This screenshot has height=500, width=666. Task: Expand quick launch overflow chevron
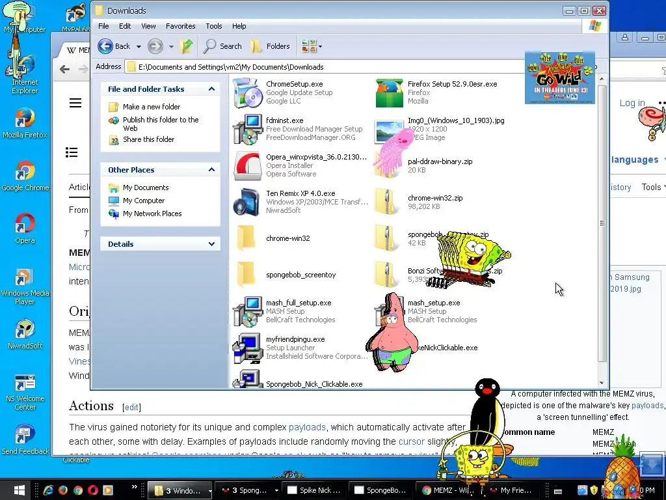134,487
